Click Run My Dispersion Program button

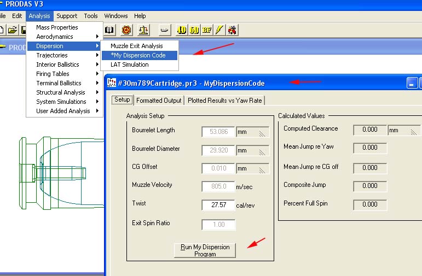coord(205,250)
